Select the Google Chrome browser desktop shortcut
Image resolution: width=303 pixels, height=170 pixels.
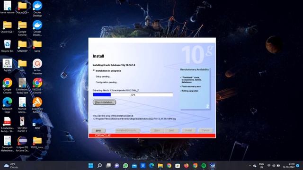[x=7, y=86]
